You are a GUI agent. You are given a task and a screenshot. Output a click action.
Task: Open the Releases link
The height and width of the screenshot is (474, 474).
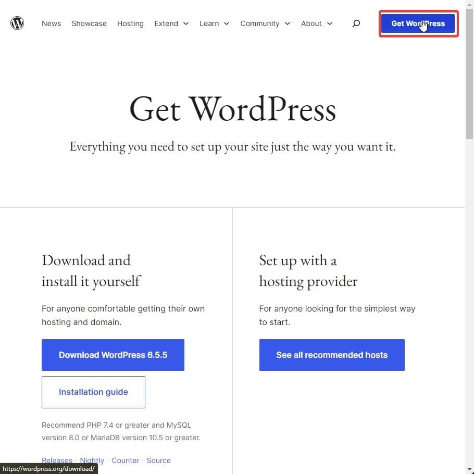coord(57,460)
